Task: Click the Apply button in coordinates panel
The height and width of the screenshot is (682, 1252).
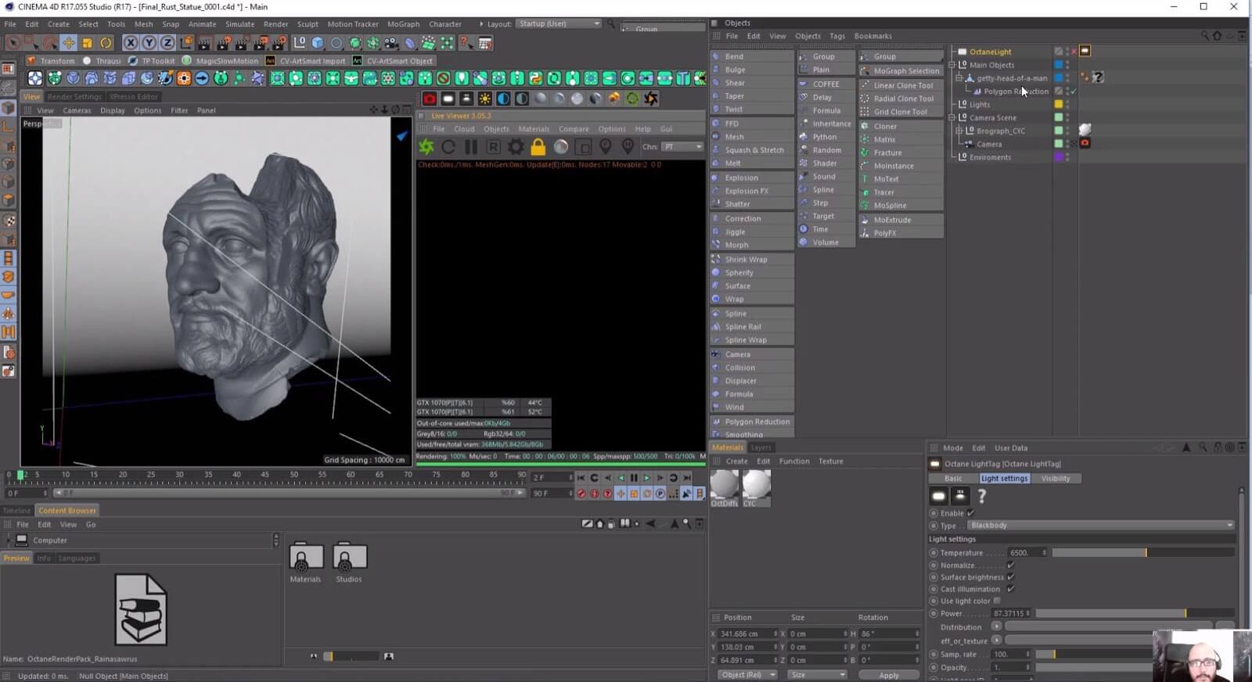Action: point(888,675)
